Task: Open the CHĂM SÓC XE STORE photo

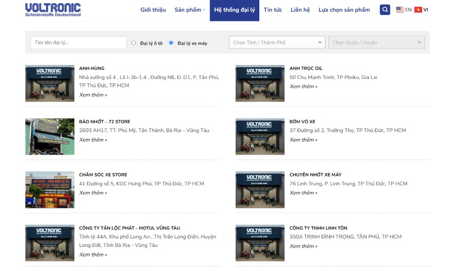Action: (49, 190)
